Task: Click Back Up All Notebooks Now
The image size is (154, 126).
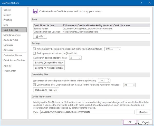Action: pos(49,68)
